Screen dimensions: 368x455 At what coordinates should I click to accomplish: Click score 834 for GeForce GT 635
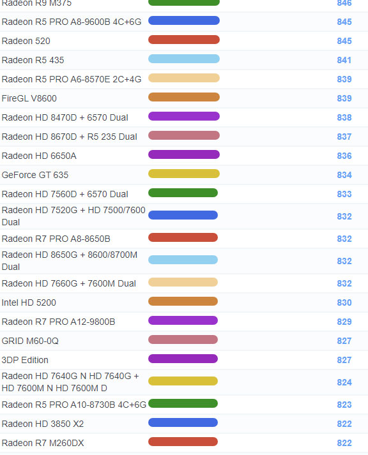coord(344,175)
